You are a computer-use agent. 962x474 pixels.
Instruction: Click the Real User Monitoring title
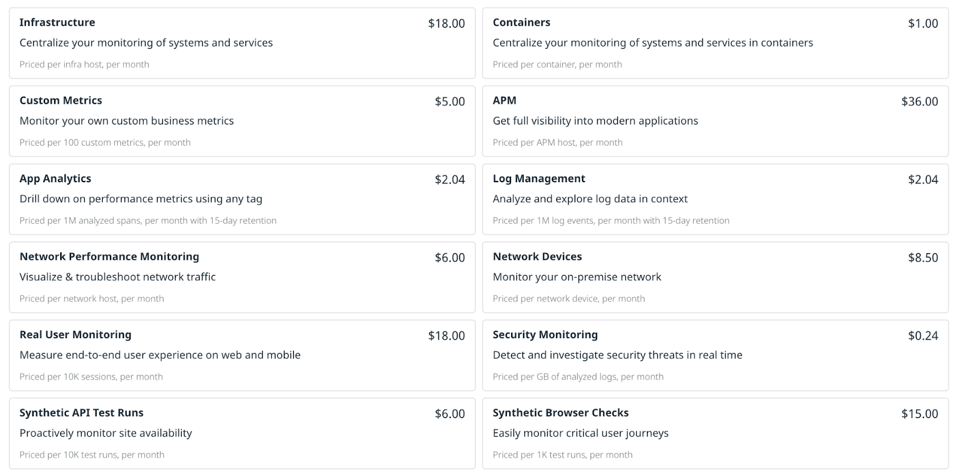[75, 335]
